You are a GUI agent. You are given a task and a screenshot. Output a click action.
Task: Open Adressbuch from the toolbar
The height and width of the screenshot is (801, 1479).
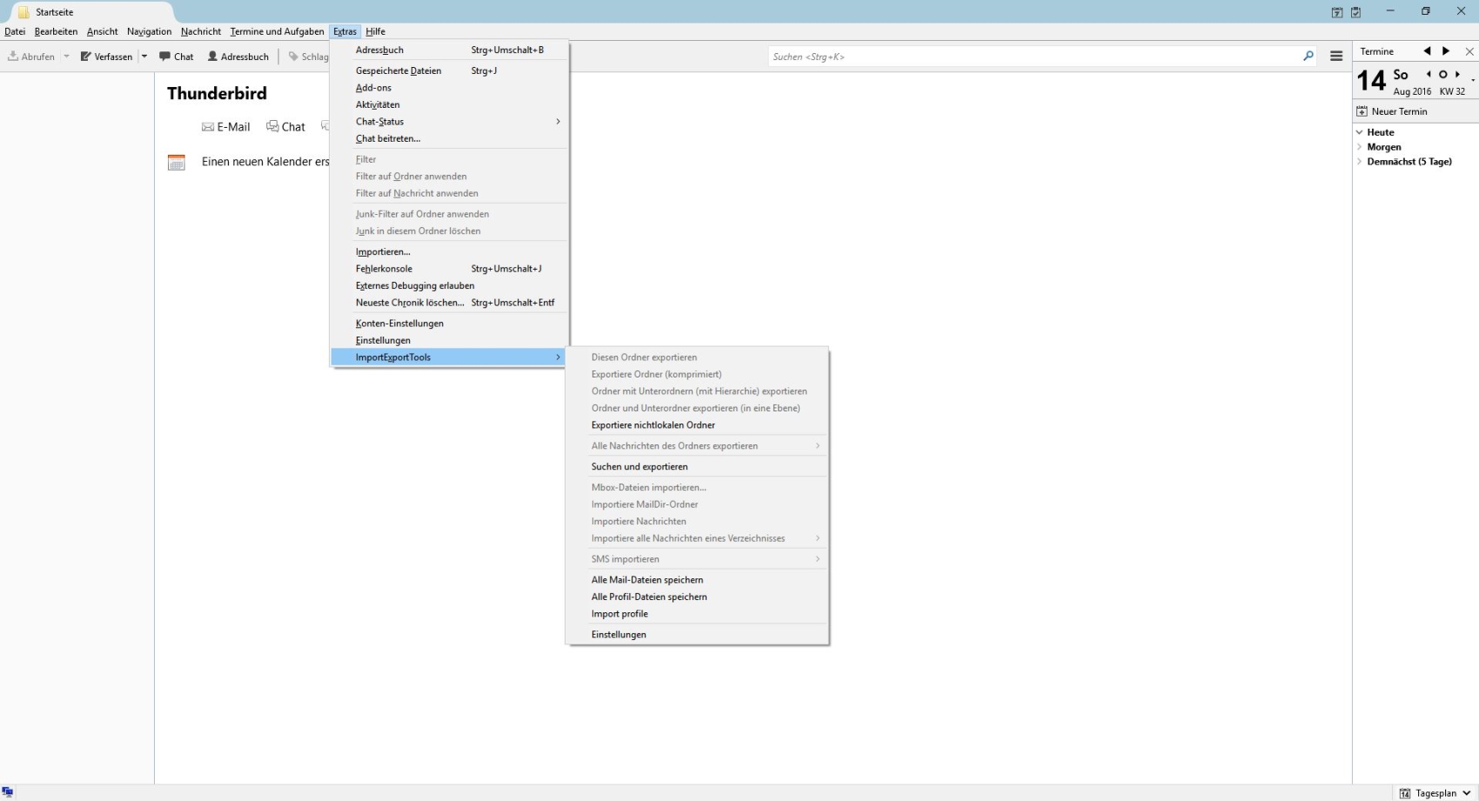click(x=238, y=57)
